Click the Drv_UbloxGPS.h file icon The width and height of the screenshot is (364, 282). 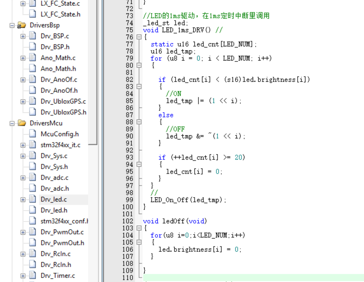[33, 112]
